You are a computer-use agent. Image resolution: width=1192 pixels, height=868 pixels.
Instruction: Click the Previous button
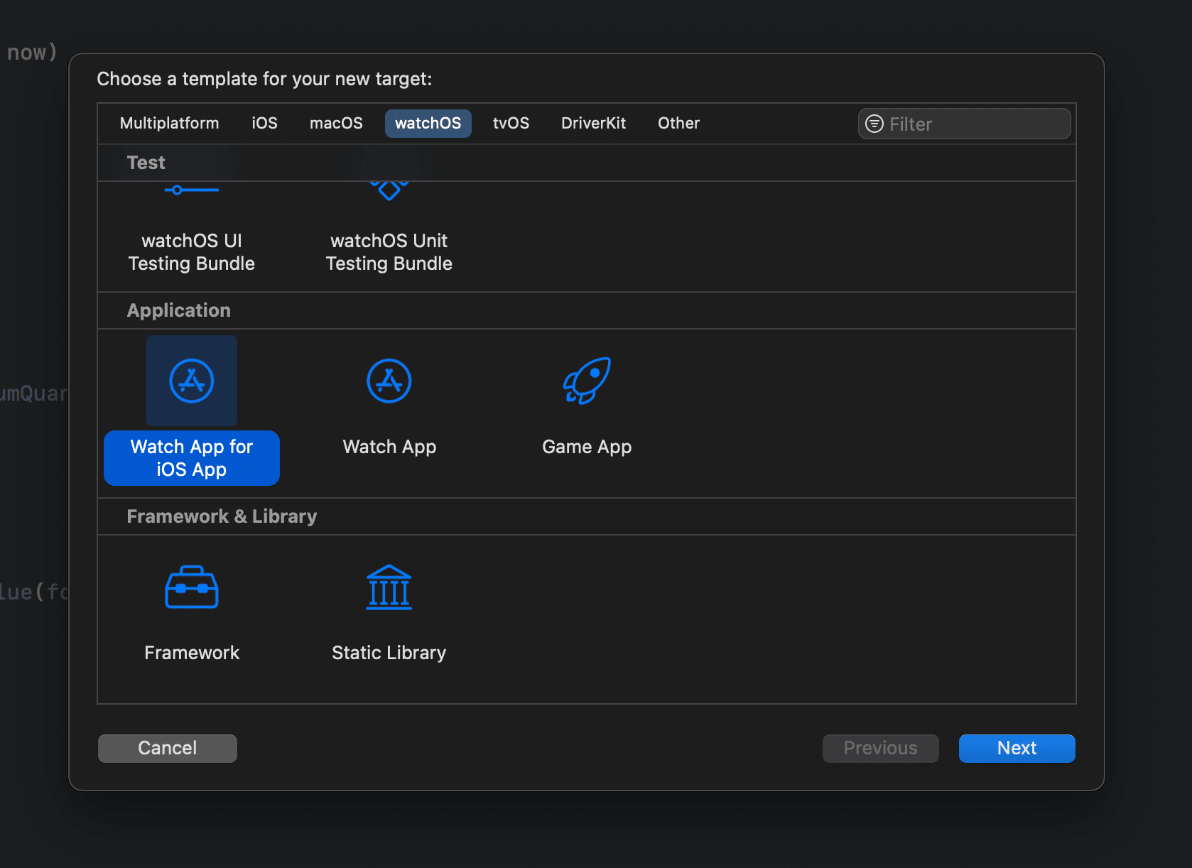pos(881,748)
